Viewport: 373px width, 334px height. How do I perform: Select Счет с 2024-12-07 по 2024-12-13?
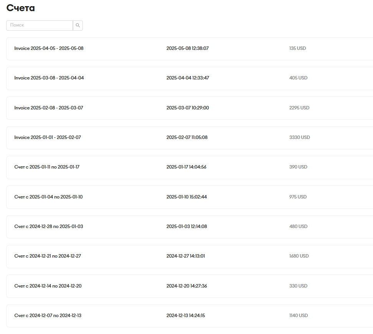pyautogui.click(x=48, y=316)
